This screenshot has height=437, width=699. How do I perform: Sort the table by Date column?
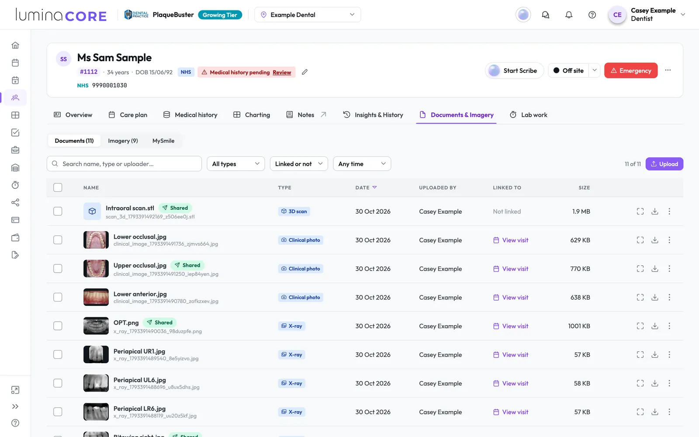click(x=366, y=187)
